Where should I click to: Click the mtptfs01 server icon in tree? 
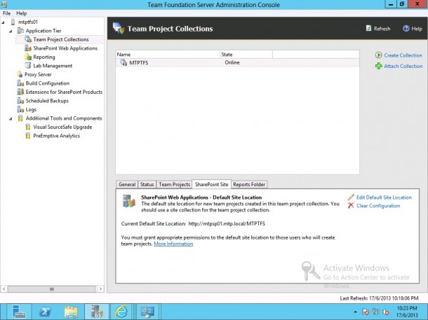point(13,22)
